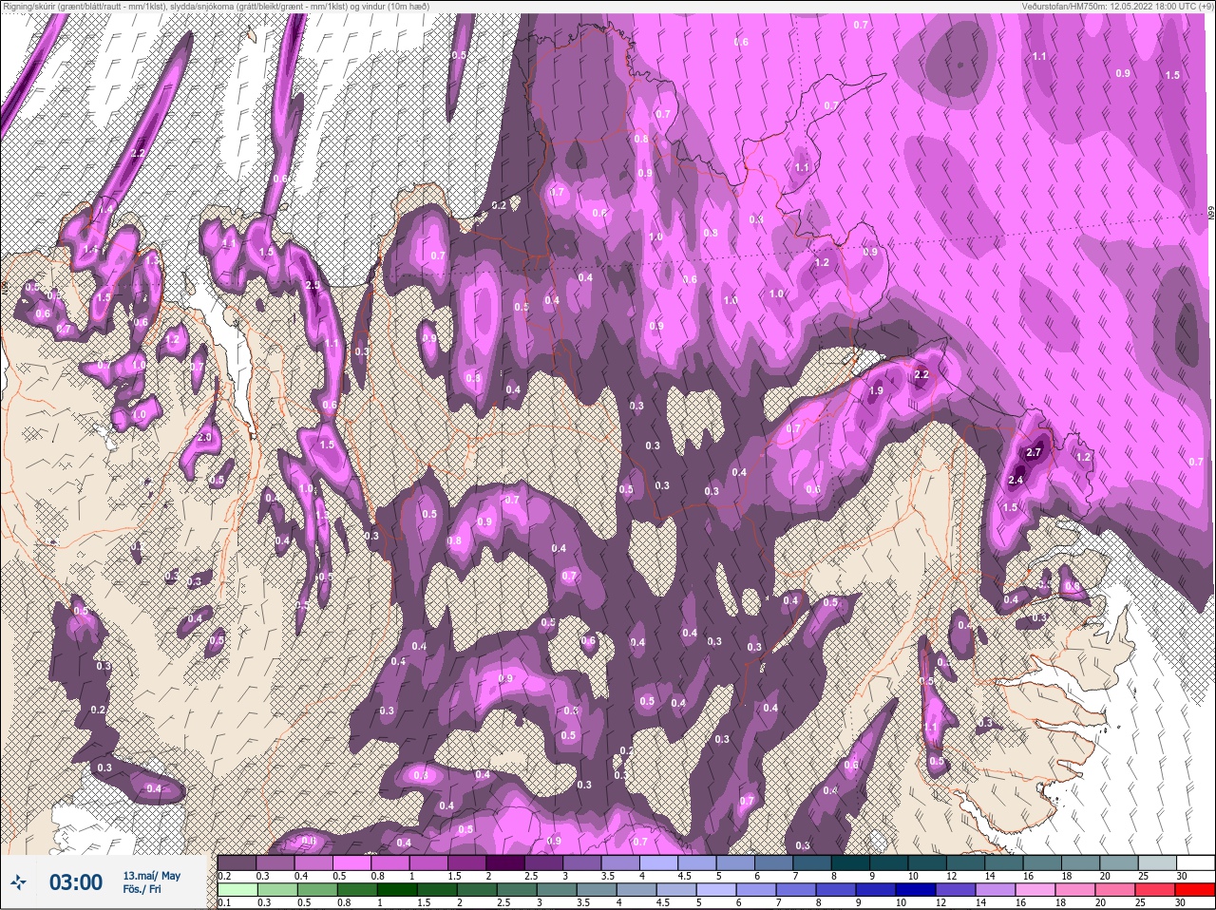Image resolution: width=1216 pixels, height=910 pixels.
Task: Click the 2.4 precipitation value on the map
Action: (x=1016, y=481)
